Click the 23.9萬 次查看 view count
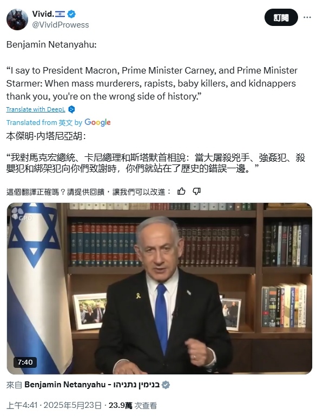 133,405
